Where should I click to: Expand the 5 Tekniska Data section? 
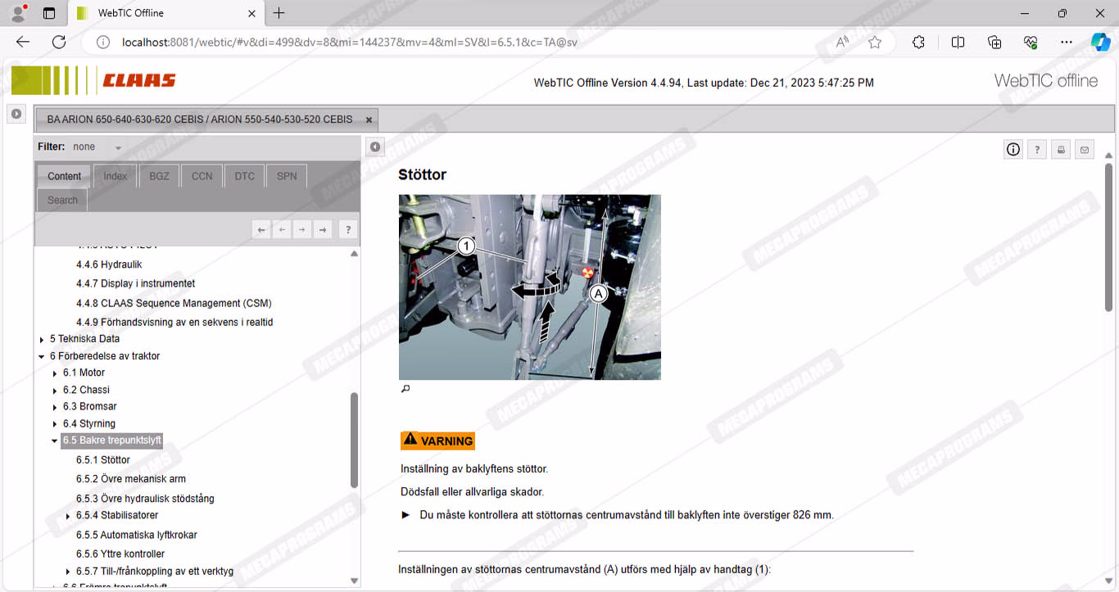click(x=42, y=339)
